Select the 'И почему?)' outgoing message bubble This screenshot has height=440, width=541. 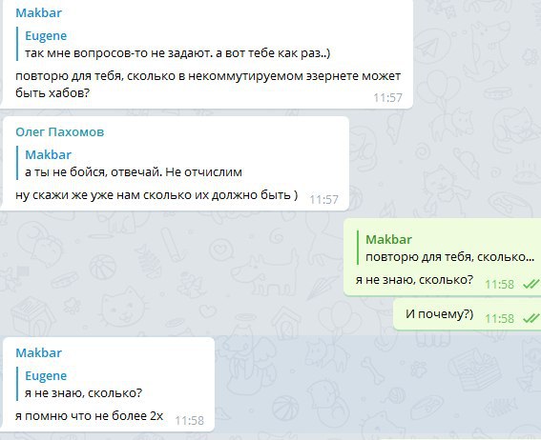468,314
